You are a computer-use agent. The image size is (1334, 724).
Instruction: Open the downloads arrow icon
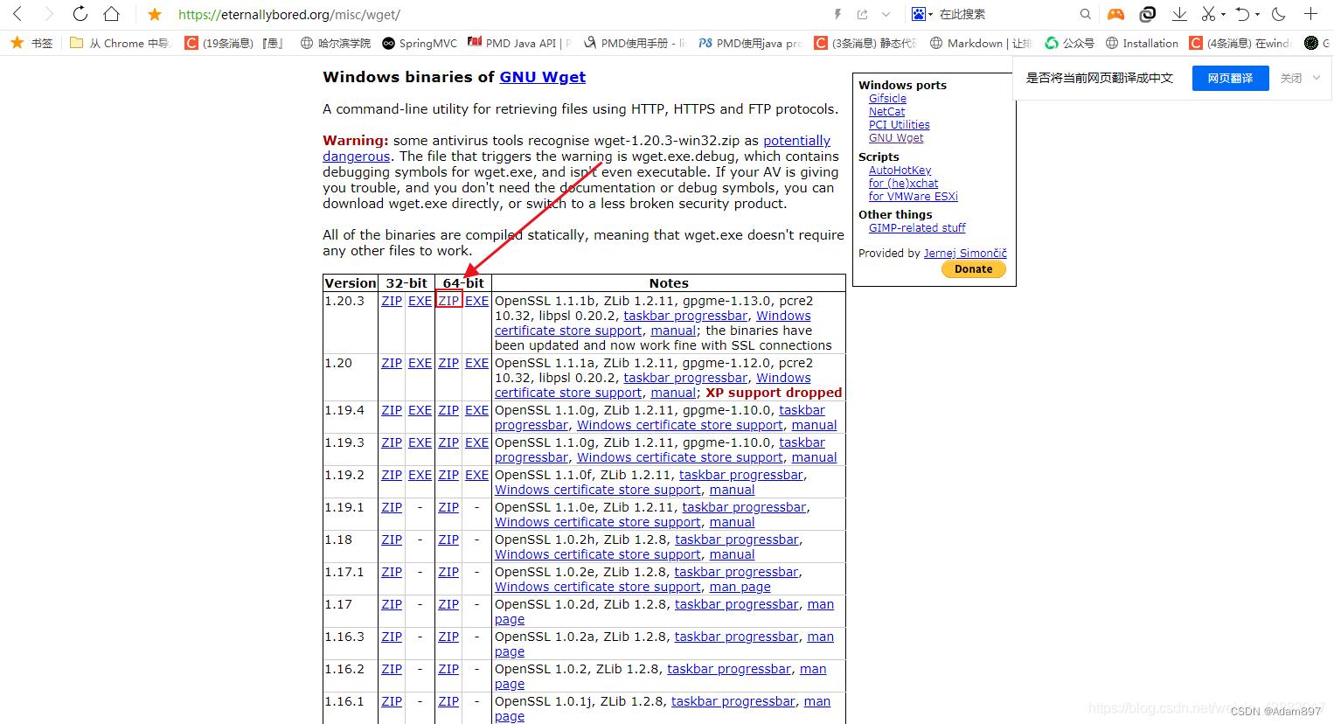1179,14
